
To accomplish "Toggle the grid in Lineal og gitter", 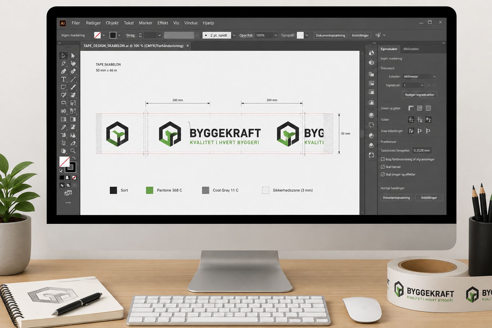I will [420, 108].
